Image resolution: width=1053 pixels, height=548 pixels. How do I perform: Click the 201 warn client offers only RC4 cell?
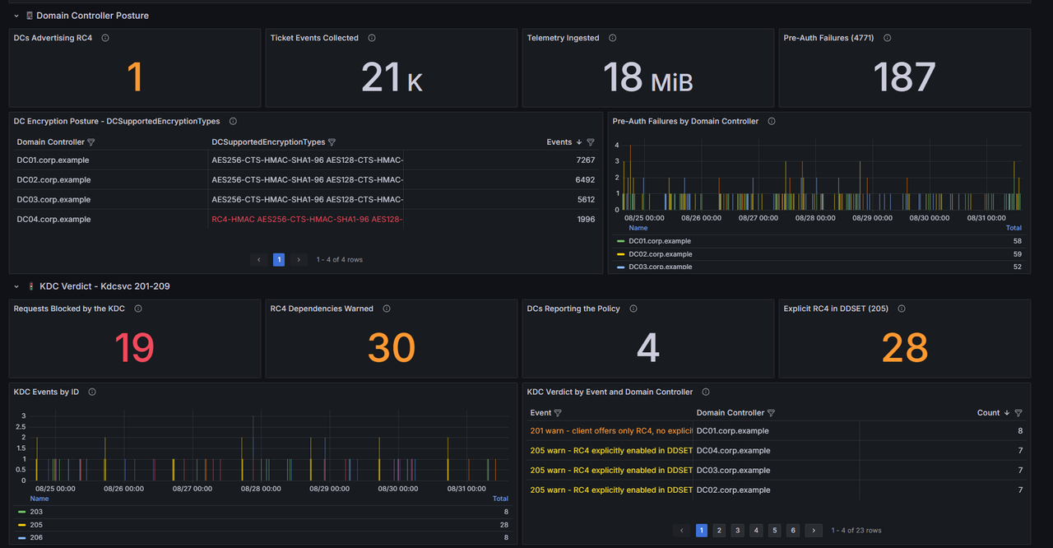coord(610,431)
